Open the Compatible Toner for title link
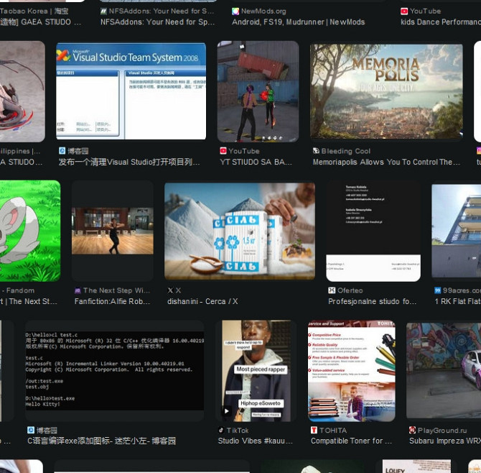This screenshot has height=473, width=481. (x=351, y=441)
